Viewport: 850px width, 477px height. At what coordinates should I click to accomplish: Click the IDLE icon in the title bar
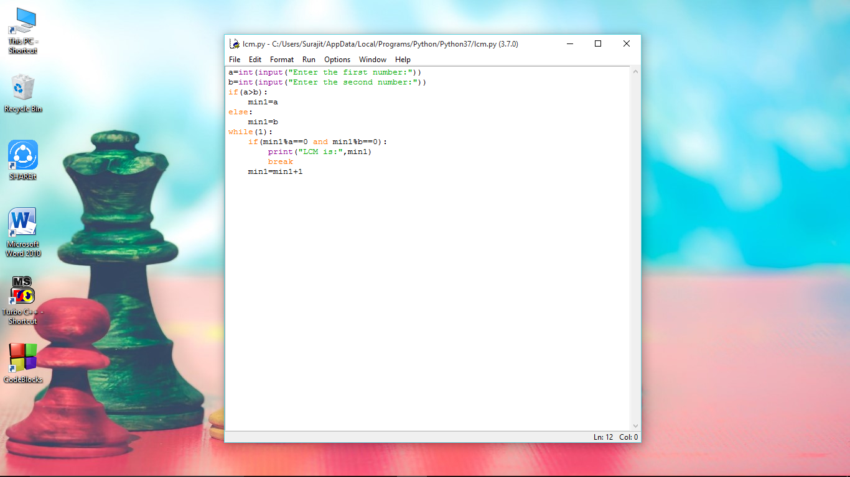point(234,43)
